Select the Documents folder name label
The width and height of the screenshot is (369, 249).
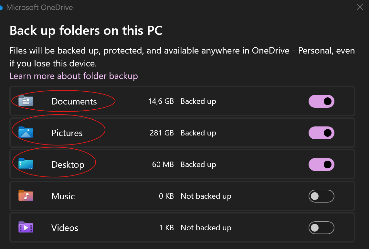pos(74,101)
